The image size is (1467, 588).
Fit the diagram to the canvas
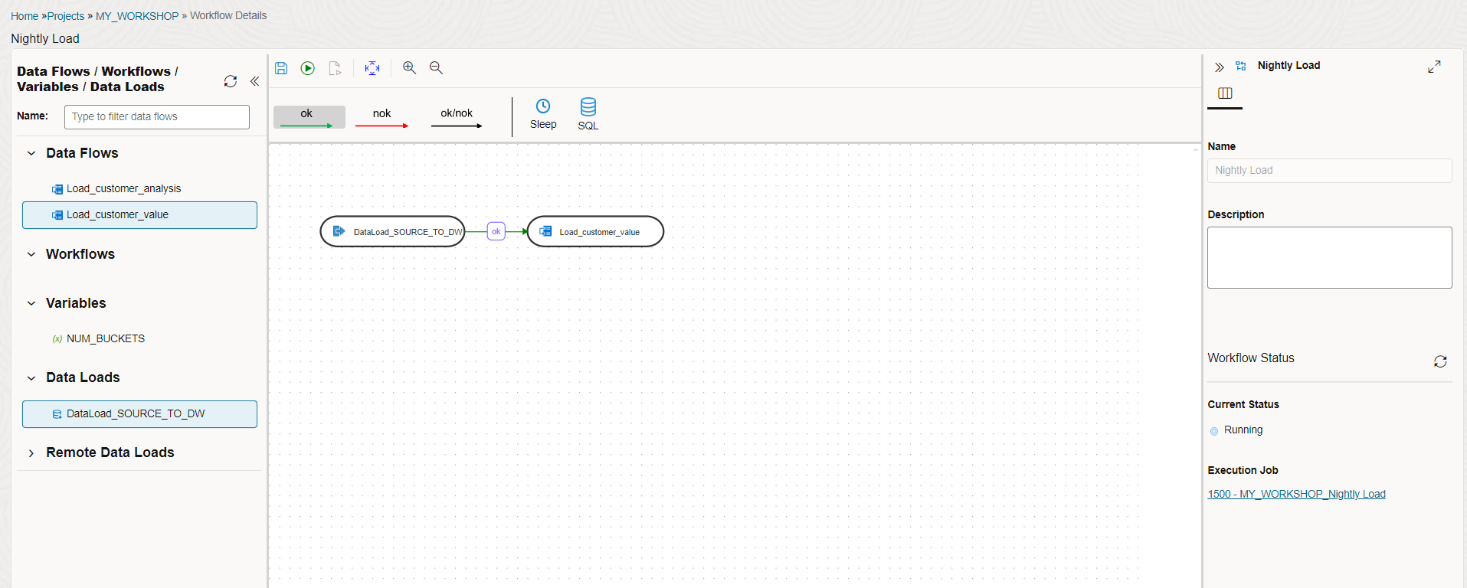pos(372,68)
